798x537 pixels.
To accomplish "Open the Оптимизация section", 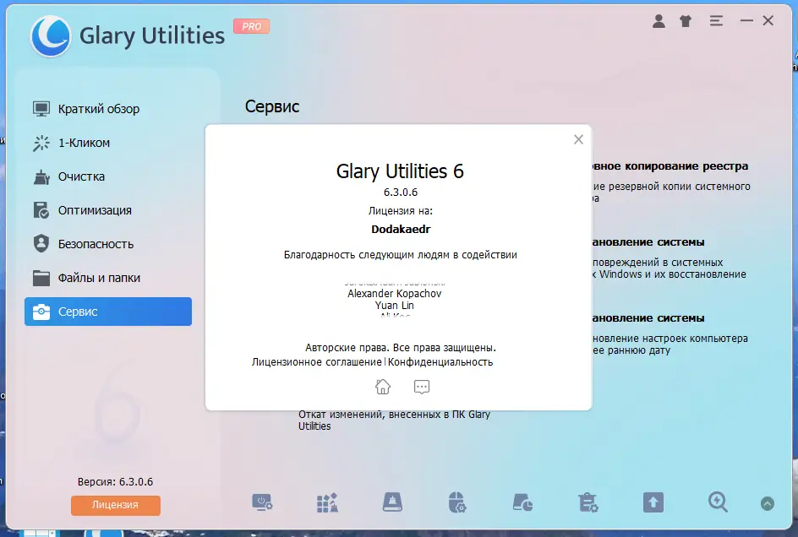I will coord(108,210).
